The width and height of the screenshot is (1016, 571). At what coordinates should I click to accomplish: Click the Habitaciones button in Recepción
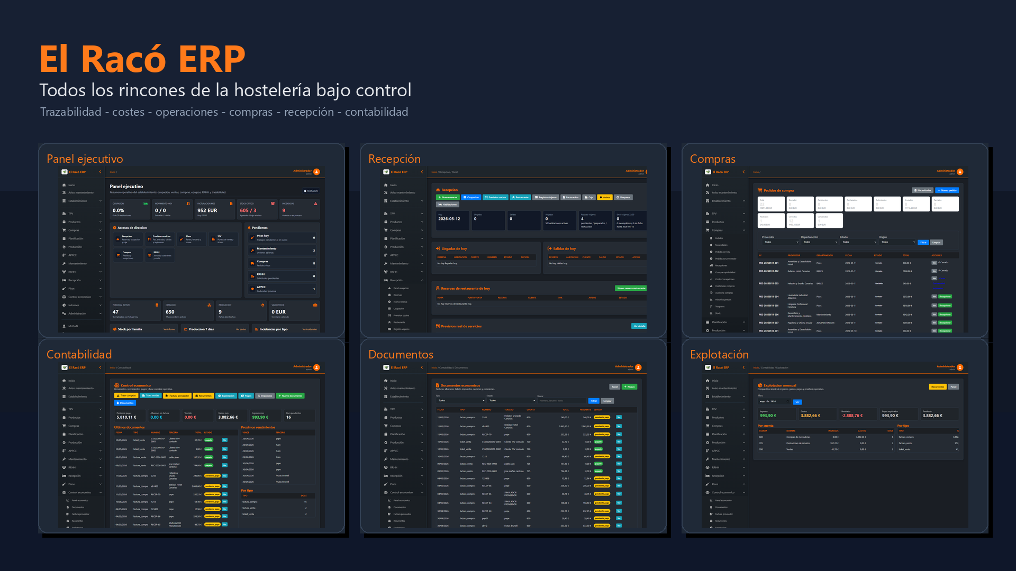[x=448, y=205]
